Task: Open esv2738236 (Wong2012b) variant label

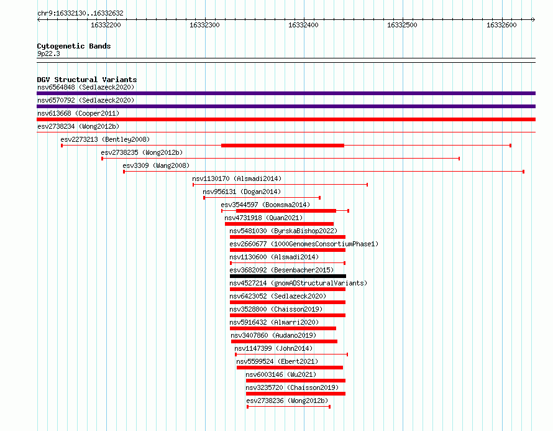Action: coord(287,401)
